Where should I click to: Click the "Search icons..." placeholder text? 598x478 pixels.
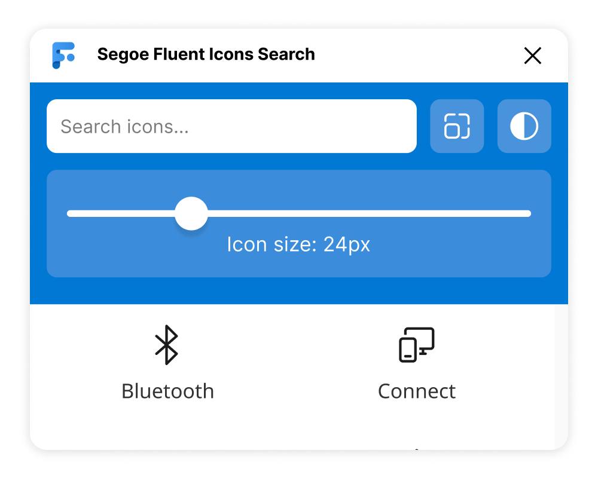tap(125, 127)
